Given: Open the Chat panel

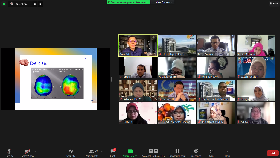Looking at the screenshot, I should [x=112, y=153].
